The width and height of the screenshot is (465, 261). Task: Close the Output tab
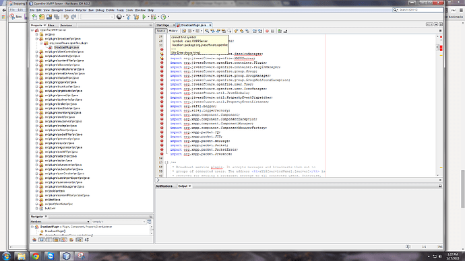tap(190, 186)
